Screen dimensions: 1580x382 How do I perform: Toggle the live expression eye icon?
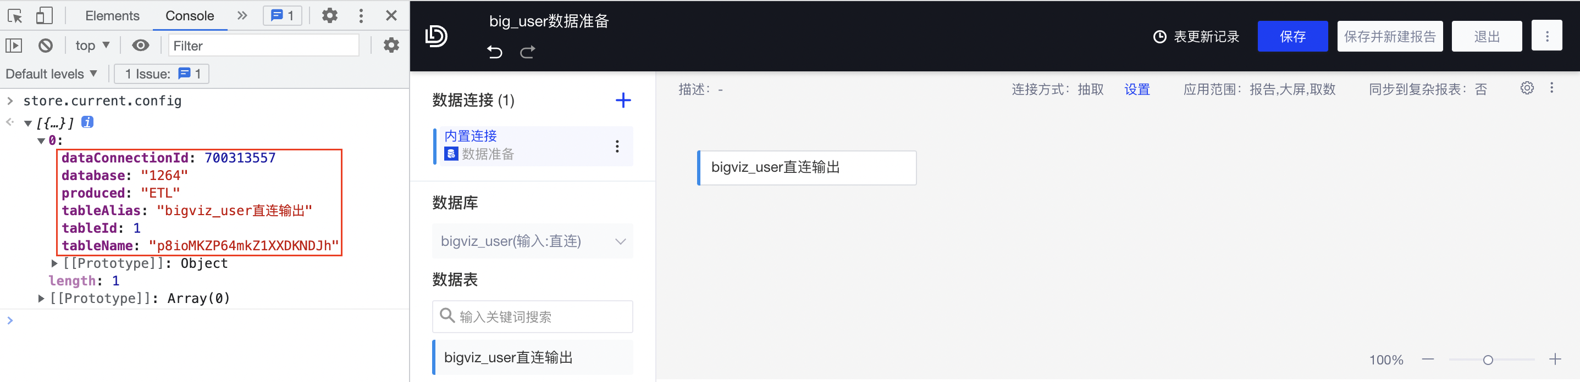coord(140,46)
